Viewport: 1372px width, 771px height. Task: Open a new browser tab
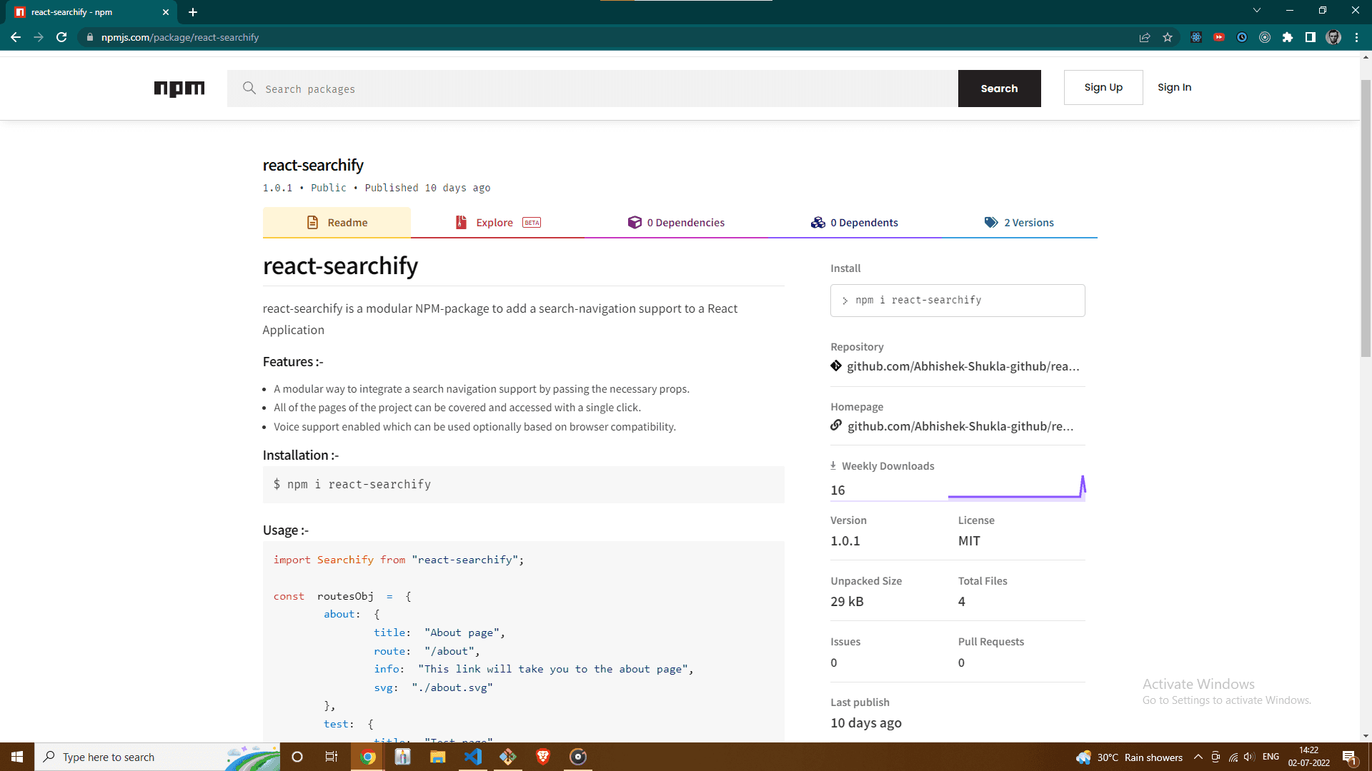click(x=193, y=12)
